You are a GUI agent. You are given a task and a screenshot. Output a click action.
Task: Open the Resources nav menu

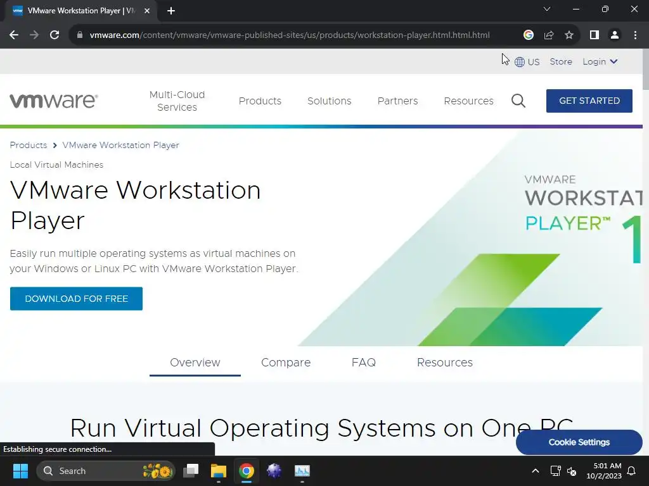pos(468,101)
